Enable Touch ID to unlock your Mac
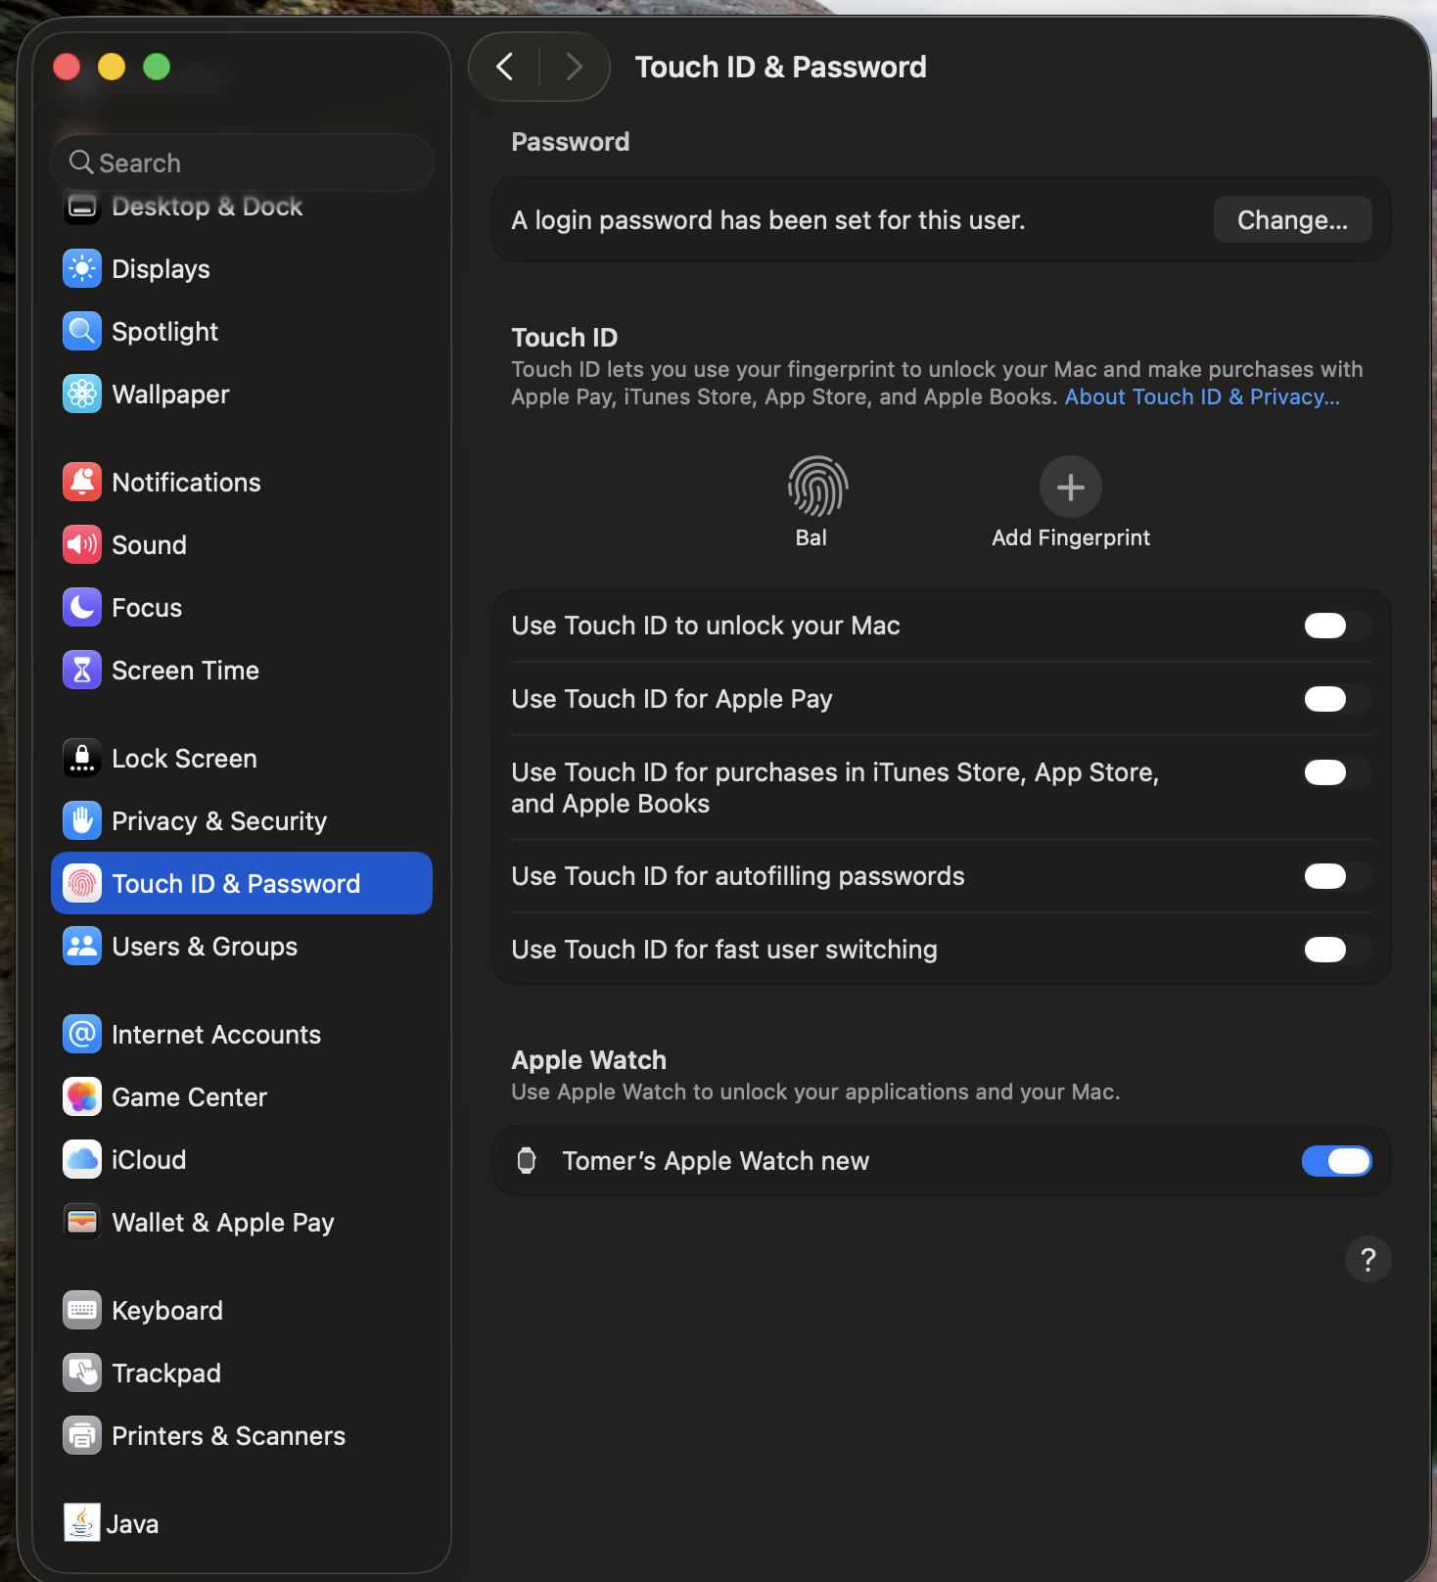This screenshot has width=1437, height=1582. pos(1336,626)
